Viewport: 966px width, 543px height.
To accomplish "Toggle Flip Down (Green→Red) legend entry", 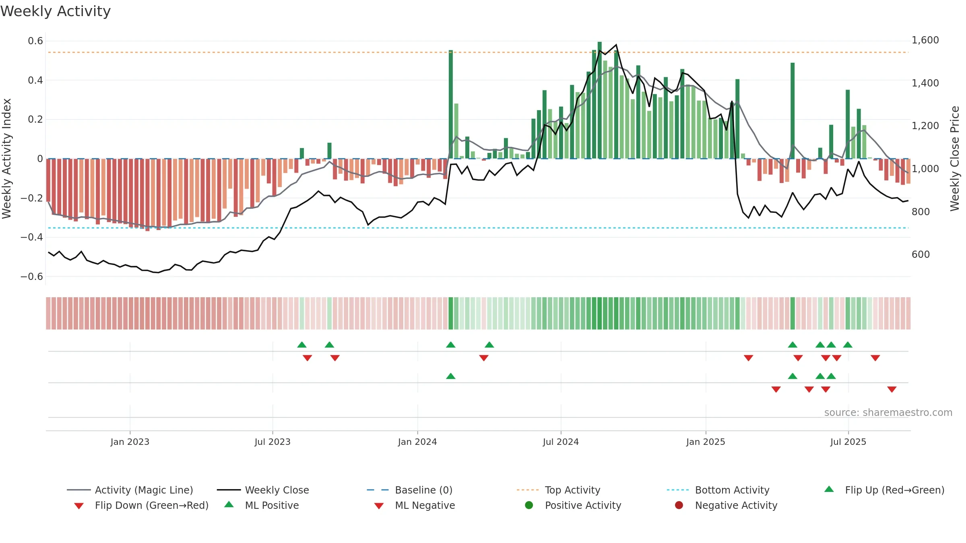I will pos(141,505).
